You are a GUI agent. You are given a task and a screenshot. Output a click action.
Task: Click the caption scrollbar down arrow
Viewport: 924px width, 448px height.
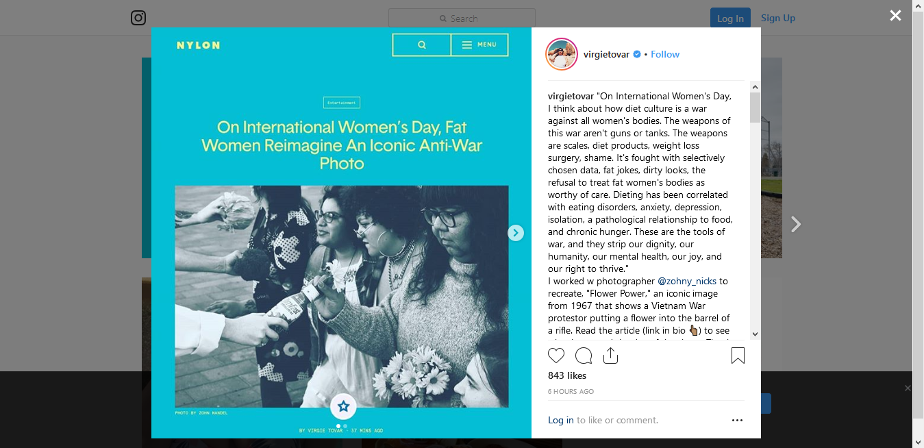(x=755, y=334)
